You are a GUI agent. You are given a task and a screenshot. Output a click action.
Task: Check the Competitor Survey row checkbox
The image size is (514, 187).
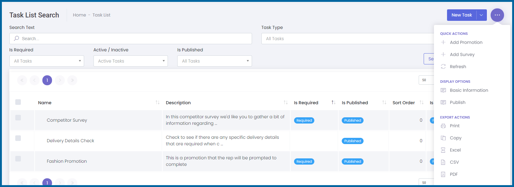18,118
